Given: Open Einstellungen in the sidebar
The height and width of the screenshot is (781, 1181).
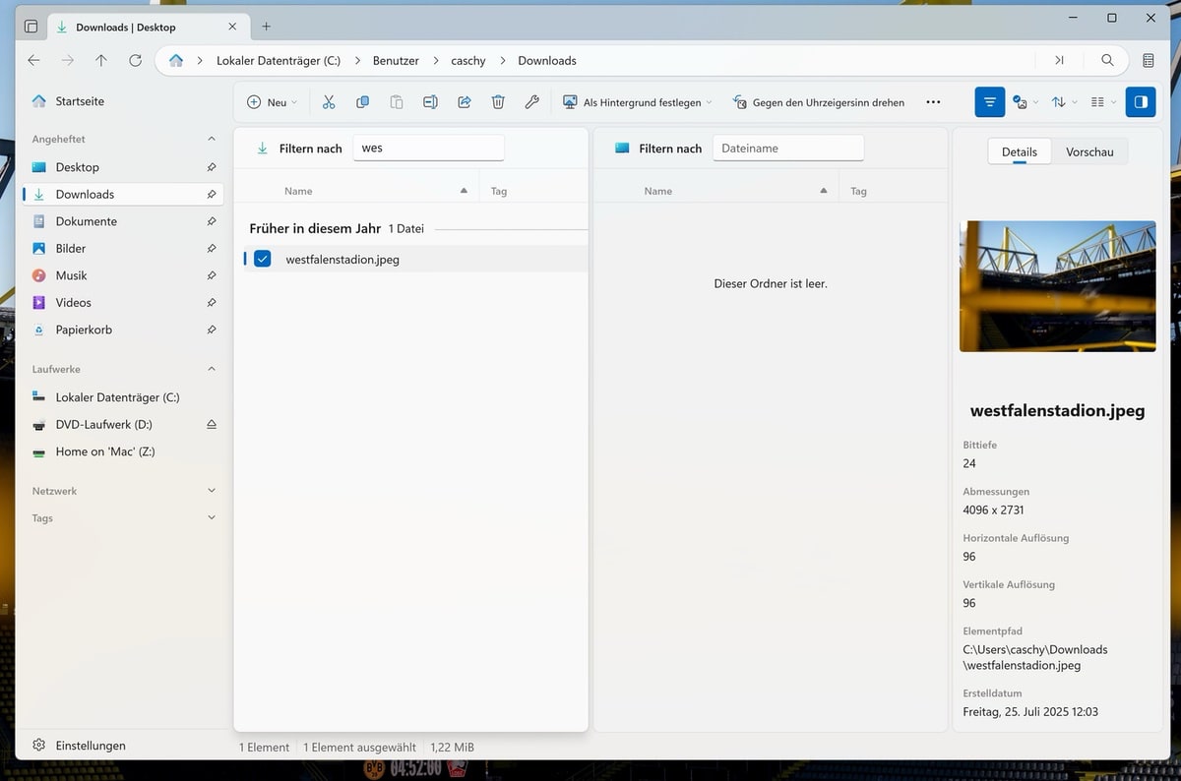Looking at the screenshot, I should coord(90,746).
